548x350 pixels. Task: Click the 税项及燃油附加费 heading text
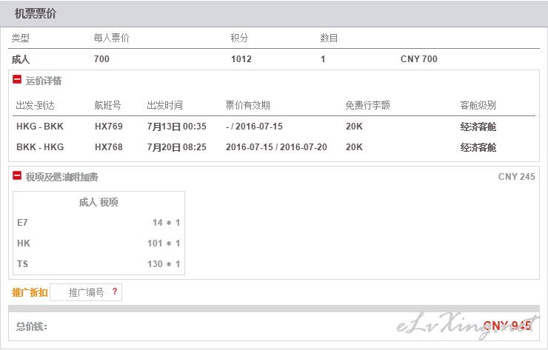coord(61,177)
